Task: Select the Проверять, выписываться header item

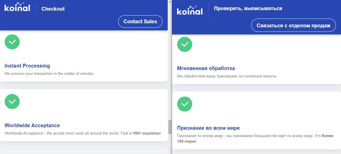Action: coord(248,8)
